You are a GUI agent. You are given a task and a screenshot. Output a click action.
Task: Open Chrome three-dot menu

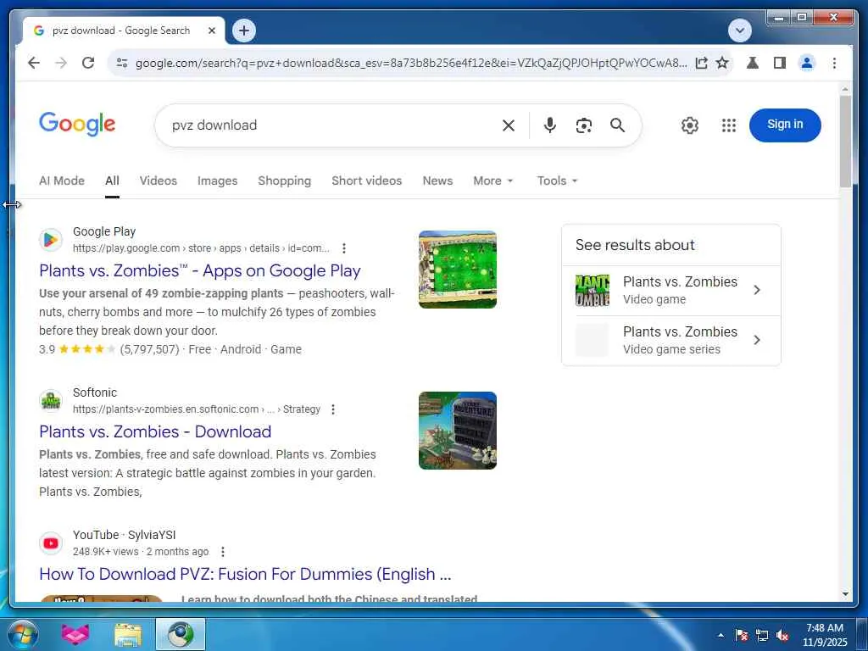click(x=834, y=63)
